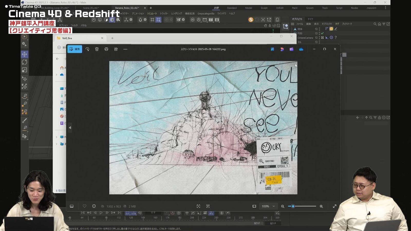Open the three-dot more options menu
This screenshot has height=231, width=411.
coord(125,49)
